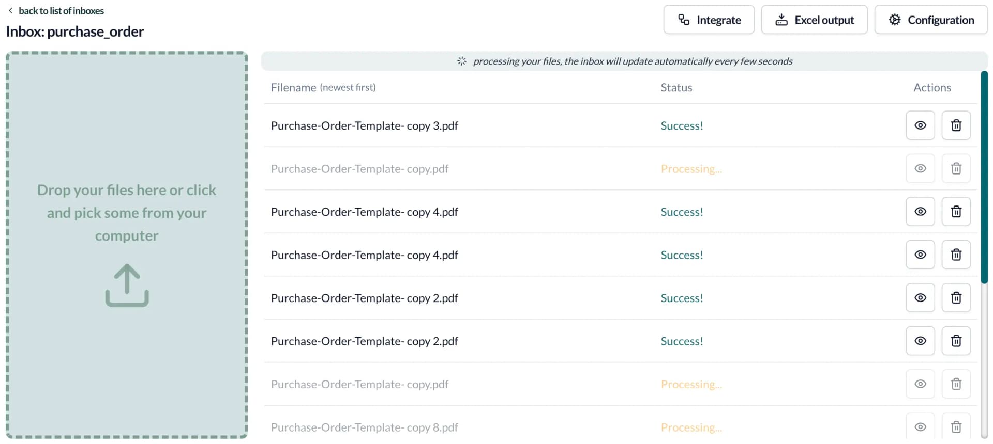The width and height of the screenshot is (993, 444).
Task: Open the eye preview on Purchase-Order-Template- copy.pdf
Action: 920,168
